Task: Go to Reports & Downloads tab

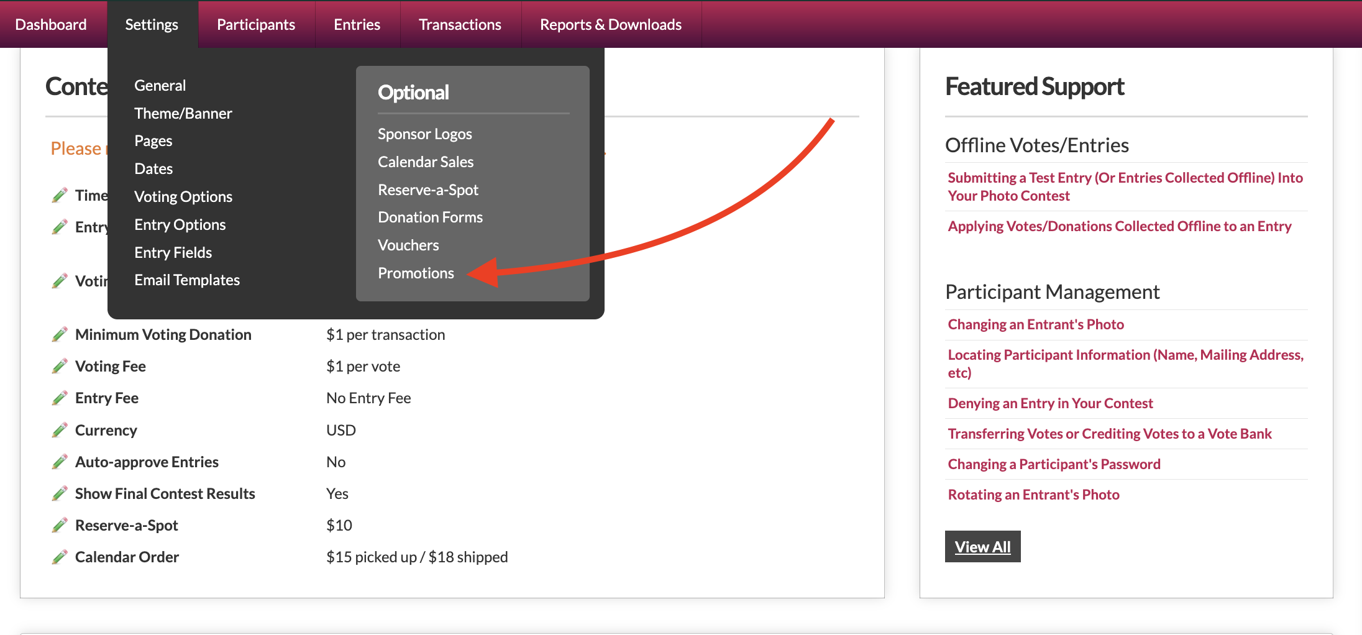Action: [611, 24]
